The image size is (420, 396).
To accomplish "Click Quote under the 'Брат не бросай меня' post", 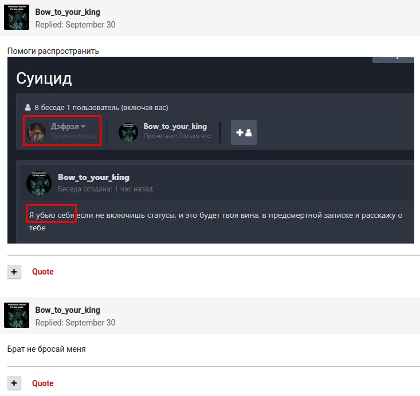I will click(42, 383).
